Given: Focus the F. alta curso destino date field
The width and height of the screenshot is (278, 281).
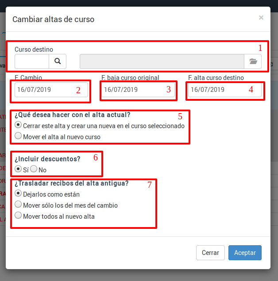Looking at the screenshot, I should coord(225,90).
